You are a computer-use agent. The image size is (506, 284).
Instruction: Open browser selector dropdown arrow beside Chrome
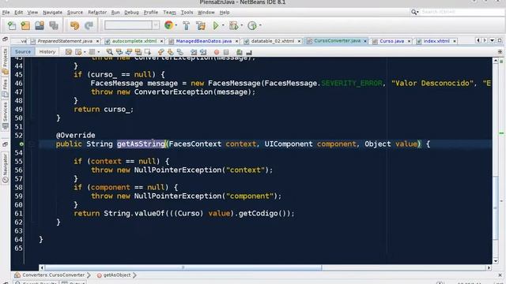[176, 25]
